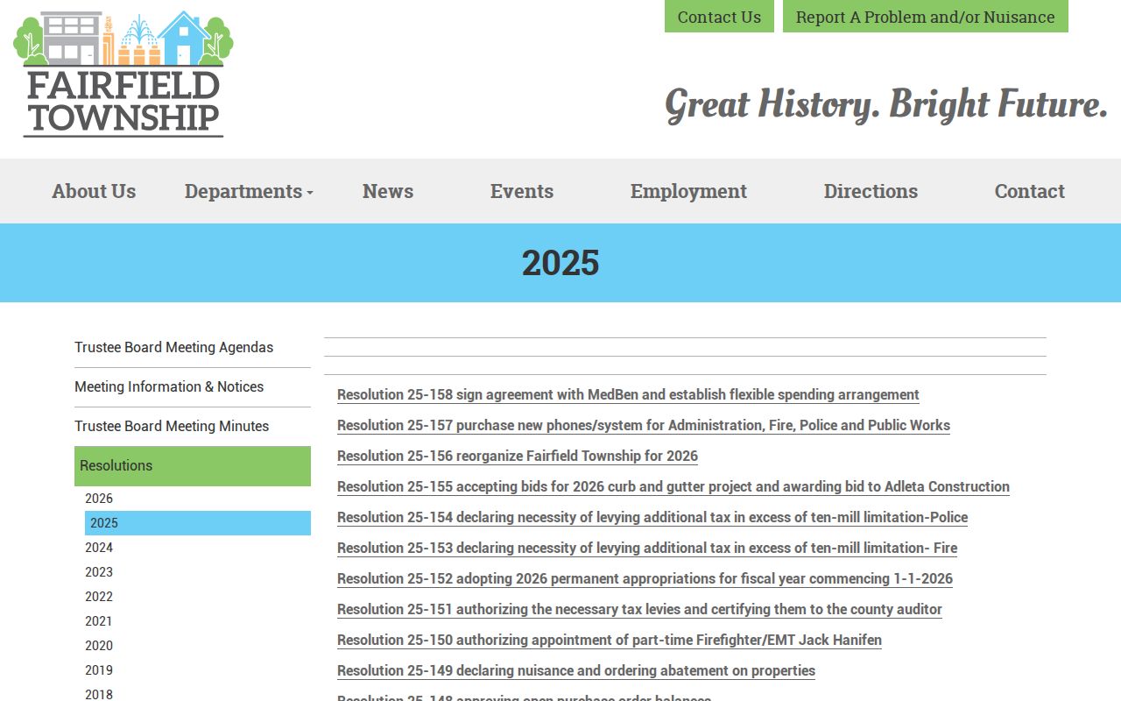
Task: Open Resolution 25-153 Fire tax levy
Action: tap(647, 549)
